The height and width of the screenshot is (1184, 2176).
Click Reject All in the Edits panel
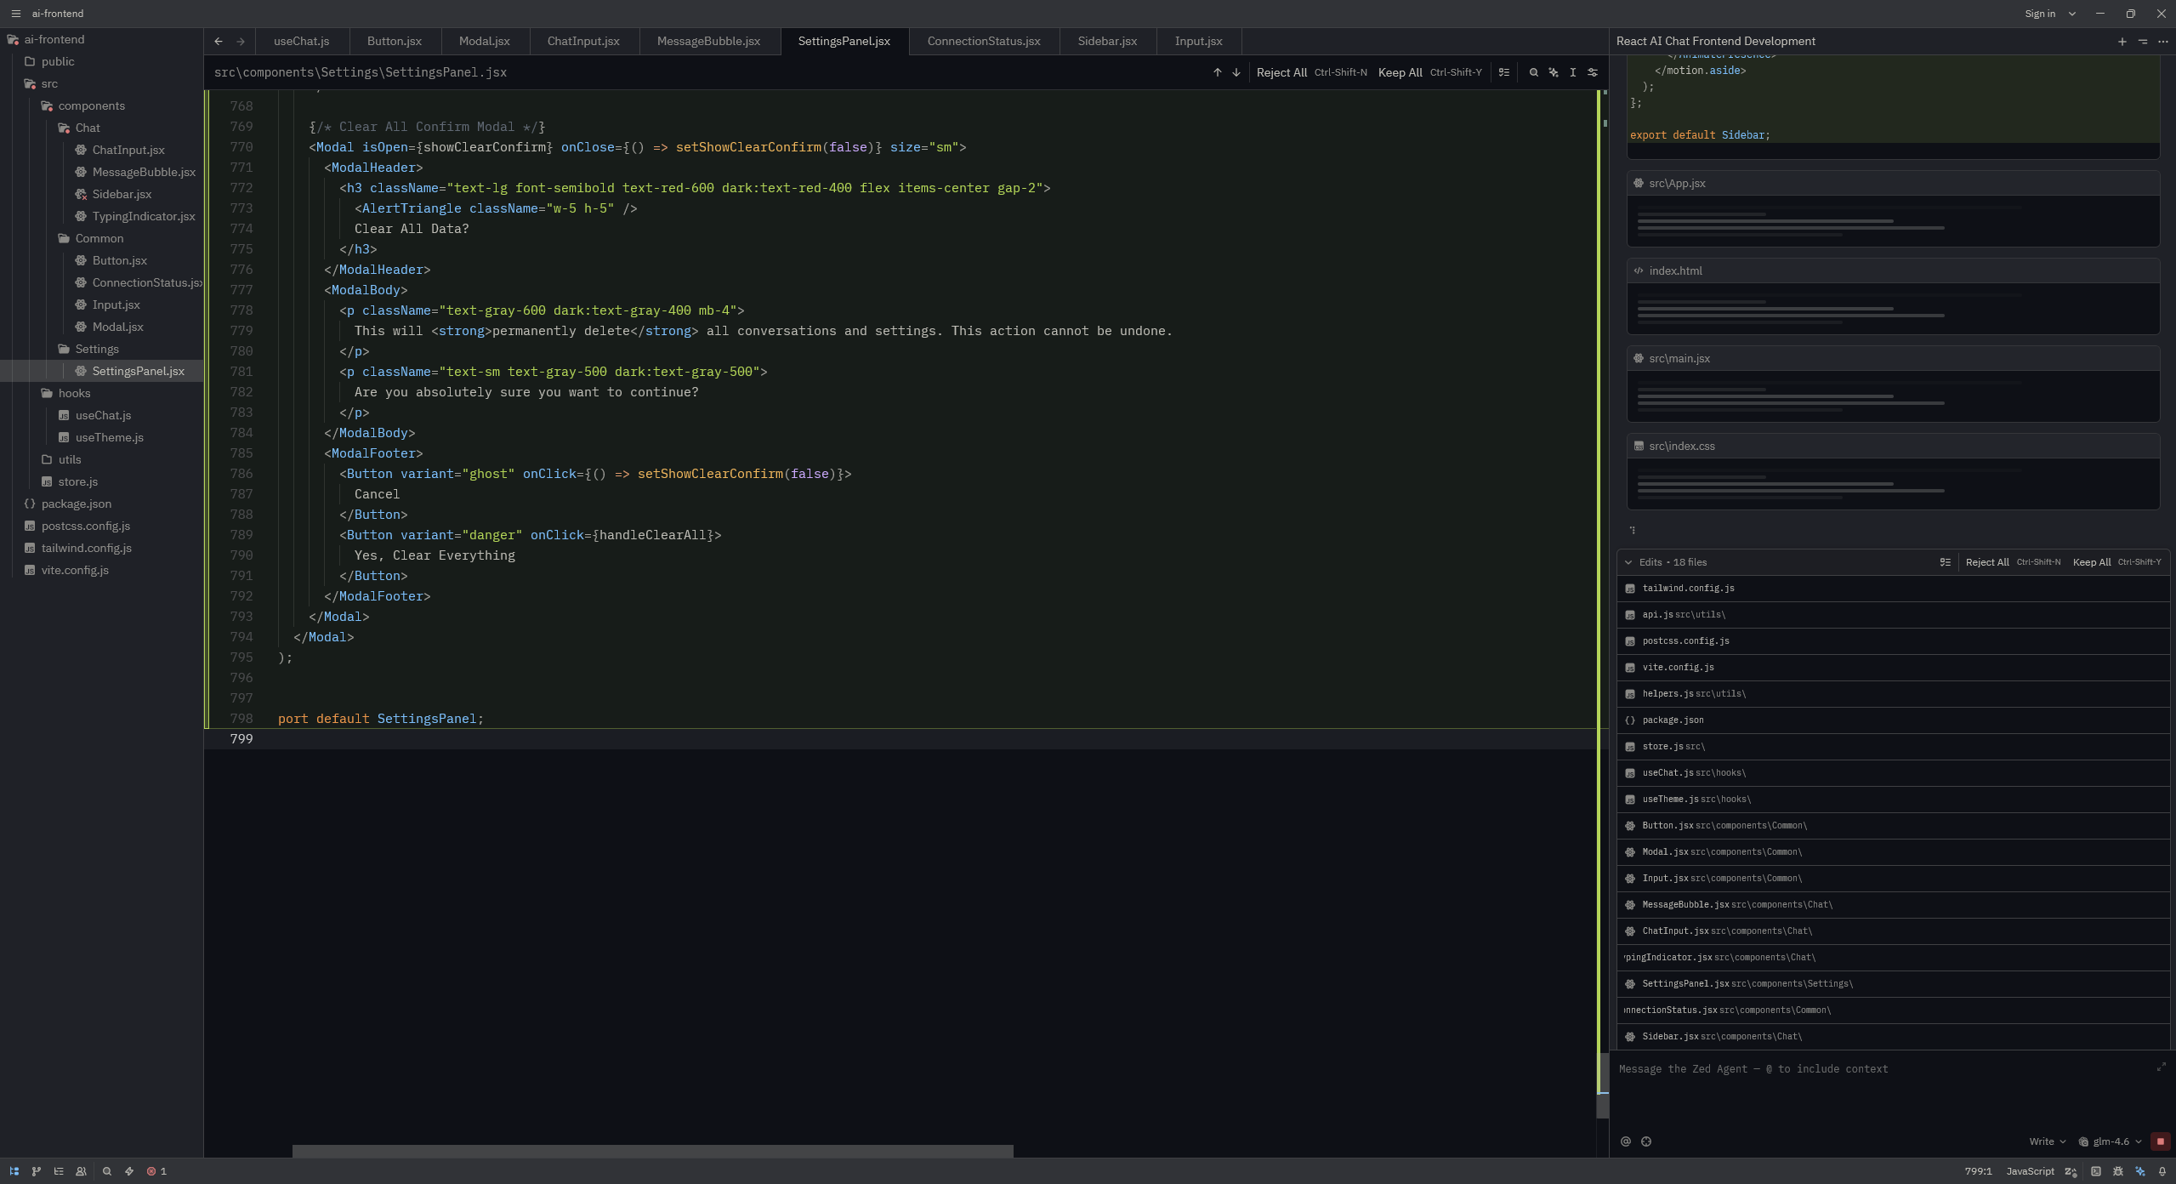pyautogui.click(x=1986, y=562)
